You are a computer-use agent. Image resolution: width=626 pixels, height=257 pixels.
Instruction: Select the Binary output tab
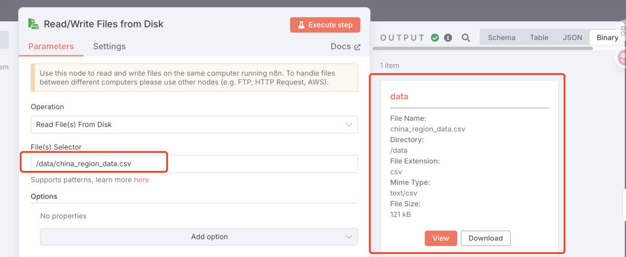coord(607,38)
